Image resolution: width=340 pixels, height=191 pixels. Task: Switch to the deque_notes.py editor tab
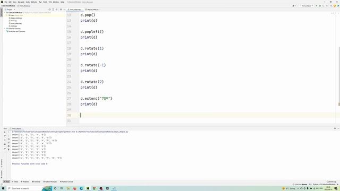92,10
